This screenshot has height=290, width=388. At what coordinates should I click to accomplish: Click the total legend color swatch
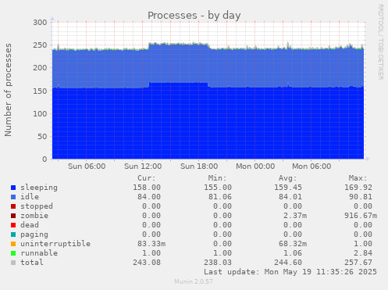pyautogui.click(x=13, y=263)
